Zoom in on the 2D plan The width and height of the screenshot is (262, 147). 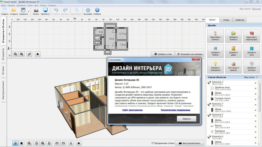pos(21,54)
